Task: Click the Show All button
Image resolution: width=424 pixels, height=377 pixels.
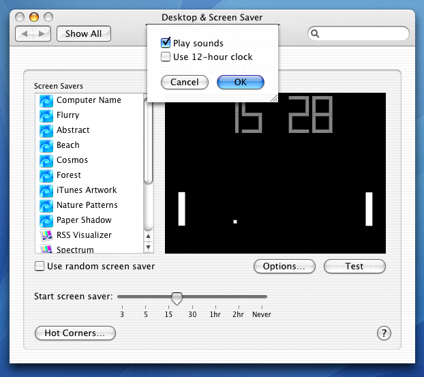Action: (x=84, y=34)
